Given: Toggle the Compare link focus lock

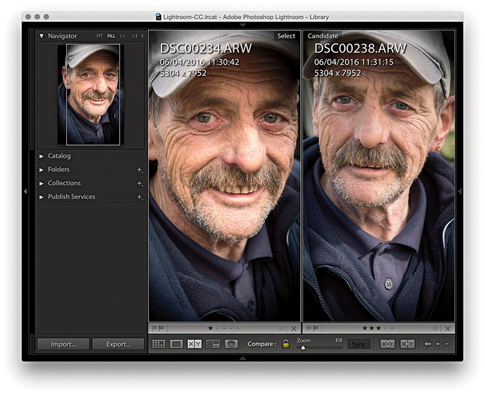Looking at the screenshot, I should pos(285,344).
